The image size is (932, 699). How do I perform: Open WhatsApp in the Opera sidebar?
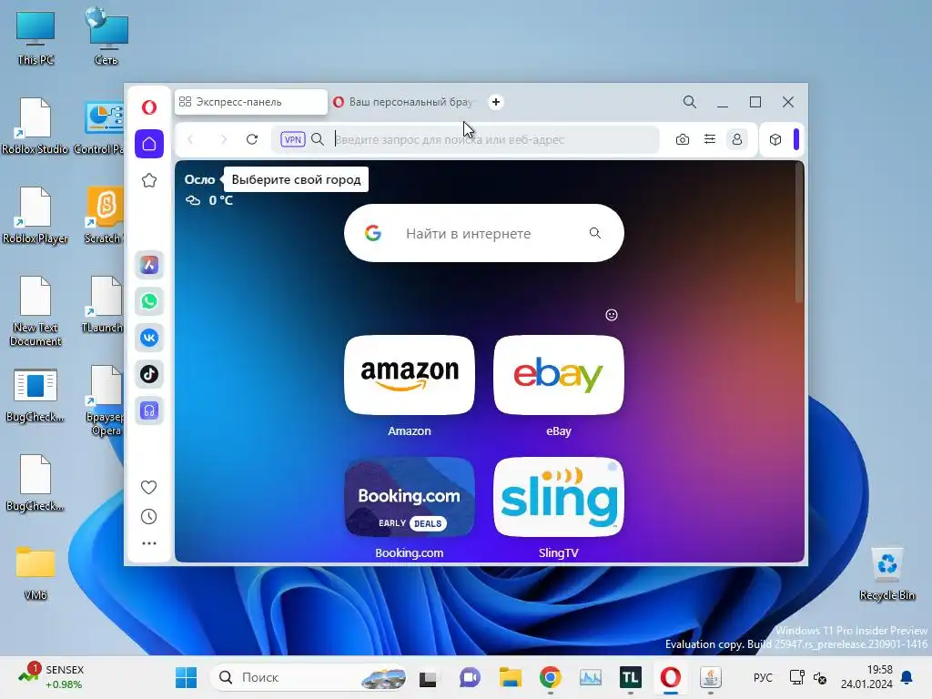pyautogui.click(x=149, y=301)
